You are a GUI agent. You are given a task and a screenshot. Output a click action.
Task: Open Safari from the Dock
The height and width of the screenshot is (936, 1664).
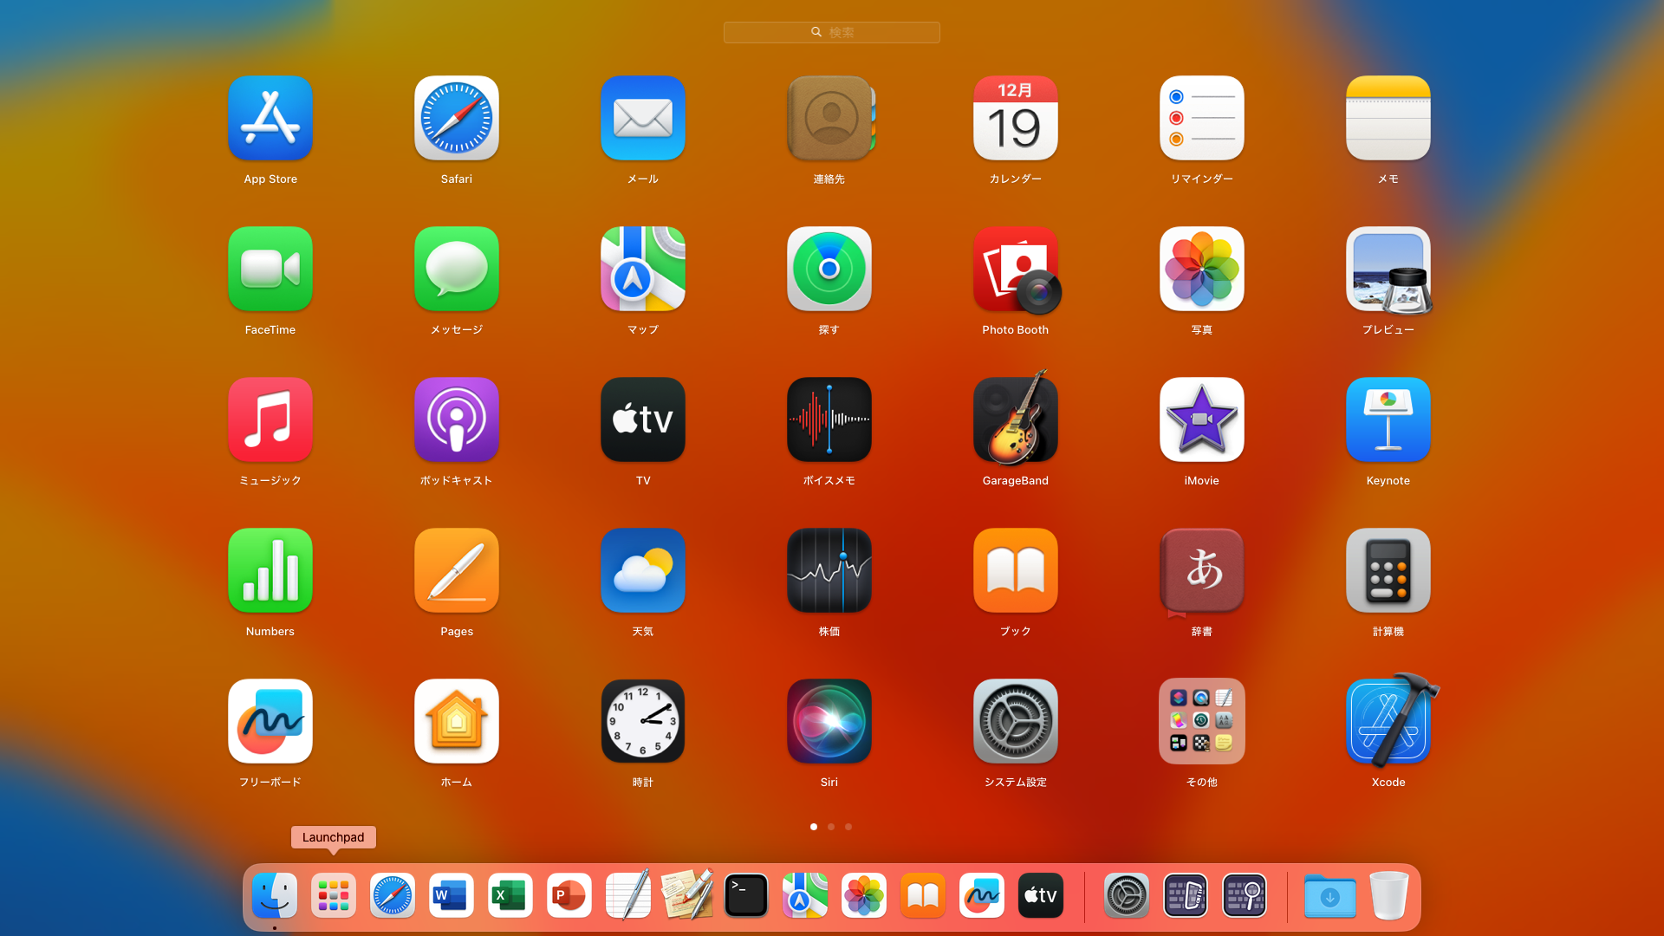(393, 895)
